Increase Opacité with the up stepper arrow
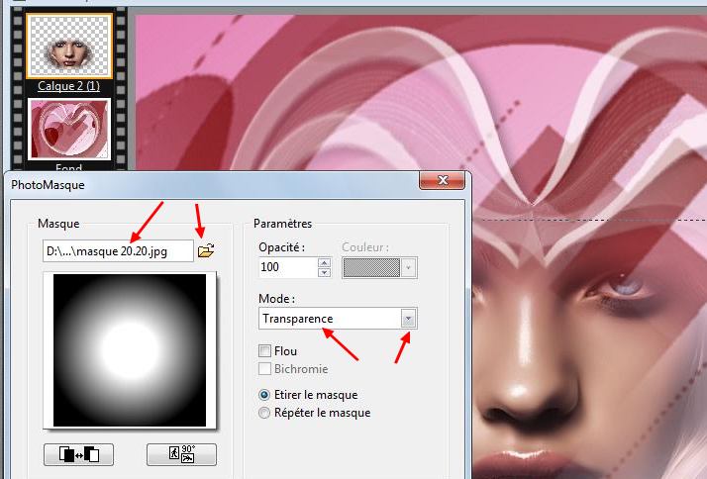 tap(324, 262)
